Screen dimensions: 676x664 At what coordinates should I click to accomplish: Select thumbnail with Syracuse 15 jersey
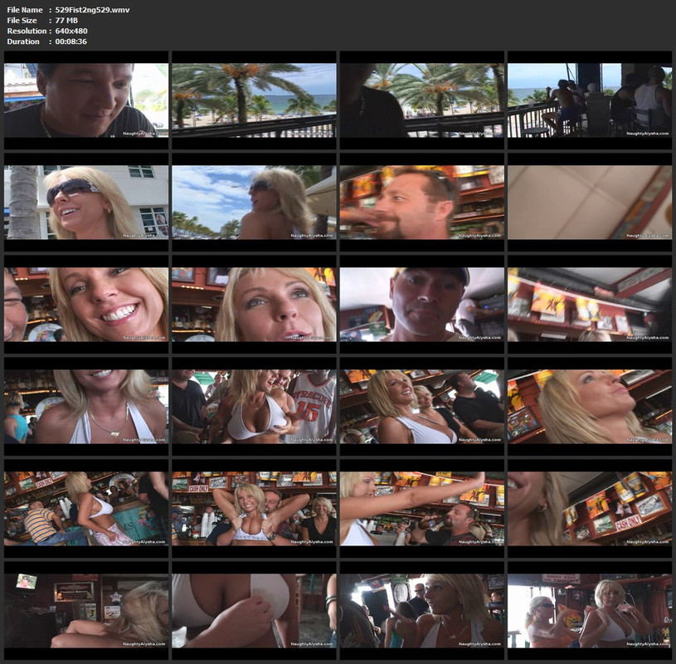pyautogui.click(x=254, y=407)
